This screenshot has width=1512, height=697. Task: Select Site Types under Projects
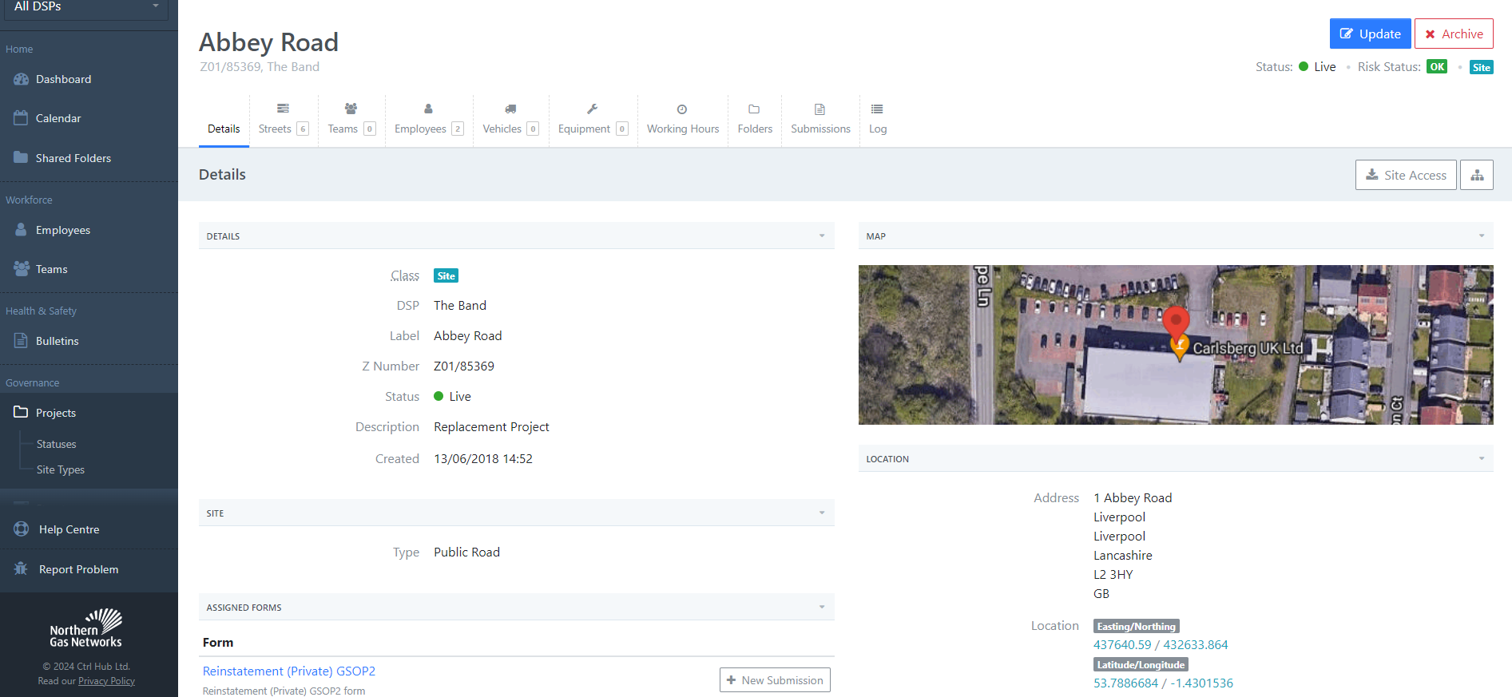point(60,469)
